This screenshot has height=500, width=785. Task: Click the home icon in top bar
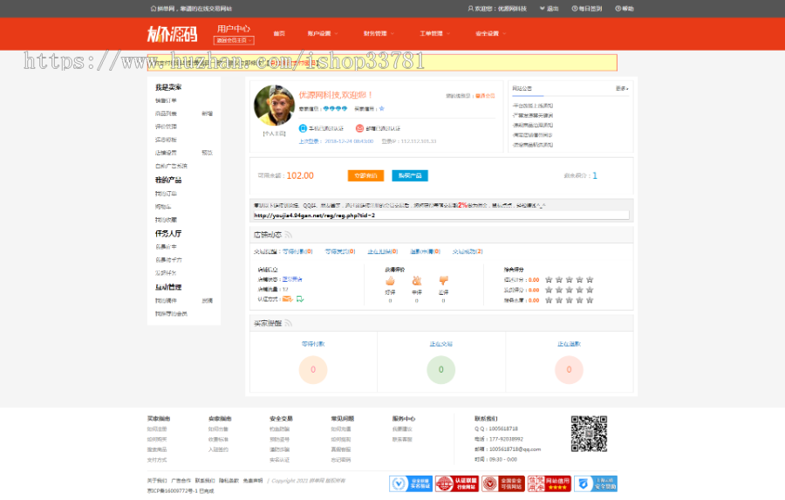tap(154, 8)
